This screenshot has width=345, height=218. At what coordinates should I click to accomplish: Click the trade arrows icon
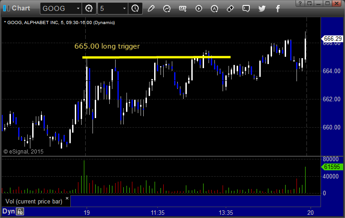(x=230, y=9)
